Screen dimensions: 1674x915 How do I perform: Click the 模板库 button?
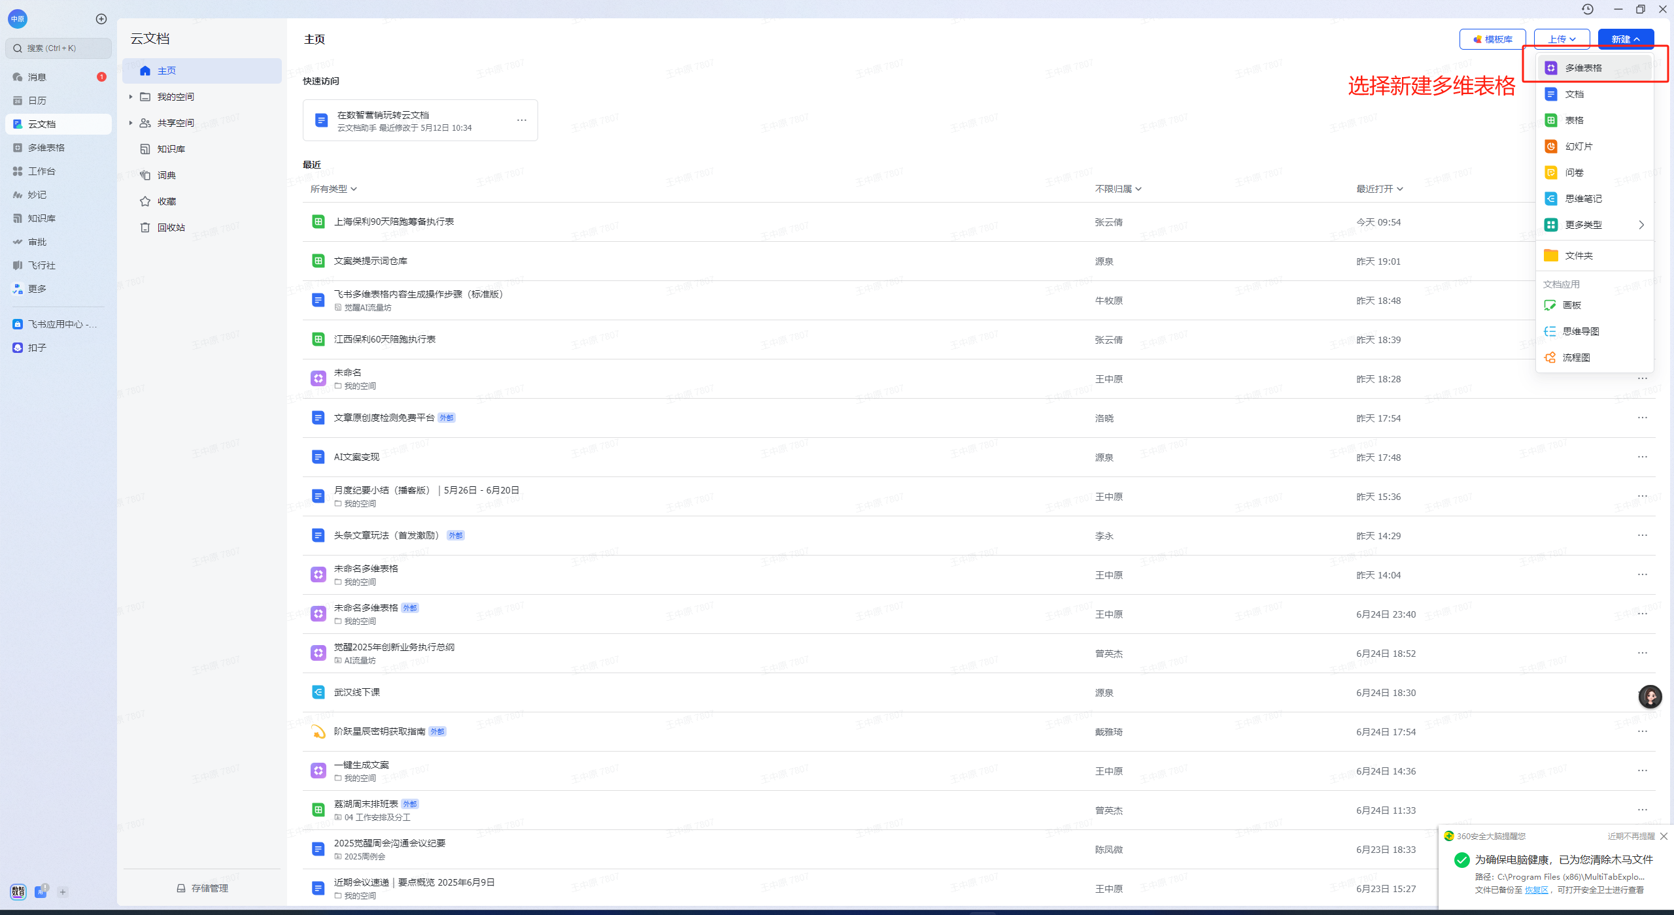[x=1492, y=39]
